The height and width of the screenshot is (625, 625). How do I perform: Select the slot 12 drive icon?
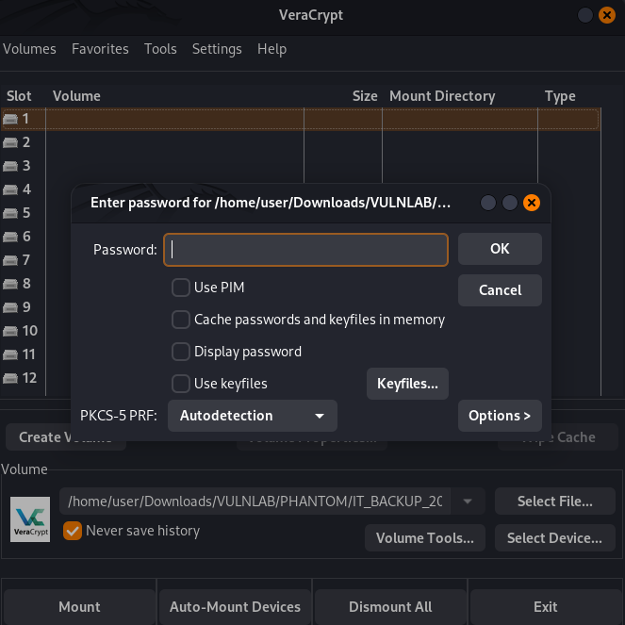point(10,378)
